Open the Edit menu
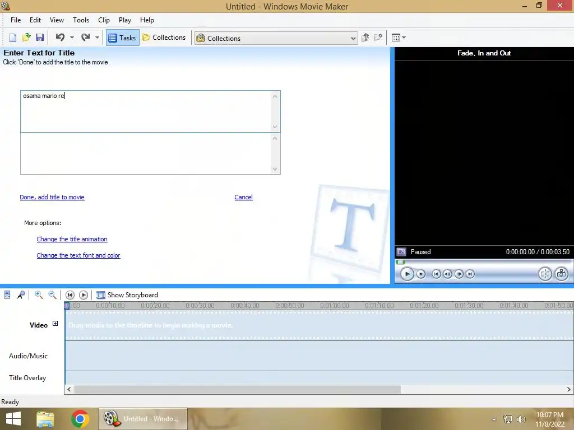This screenshot has width=574, height=430. click(35, 20)
